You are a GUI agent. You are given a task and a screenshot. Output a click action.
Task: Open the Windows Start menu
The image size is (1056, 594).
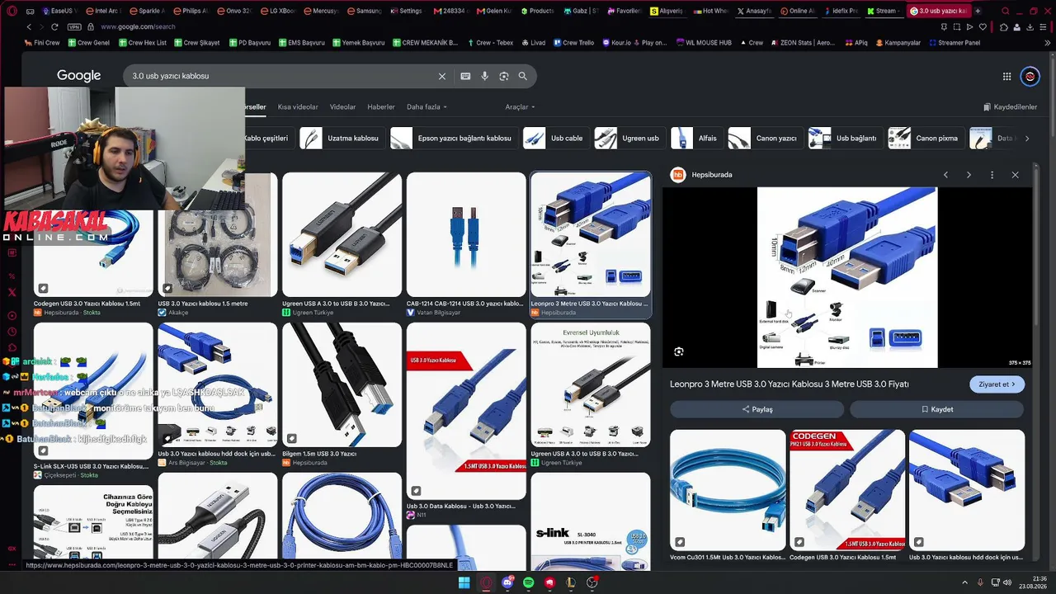point(464,582)
